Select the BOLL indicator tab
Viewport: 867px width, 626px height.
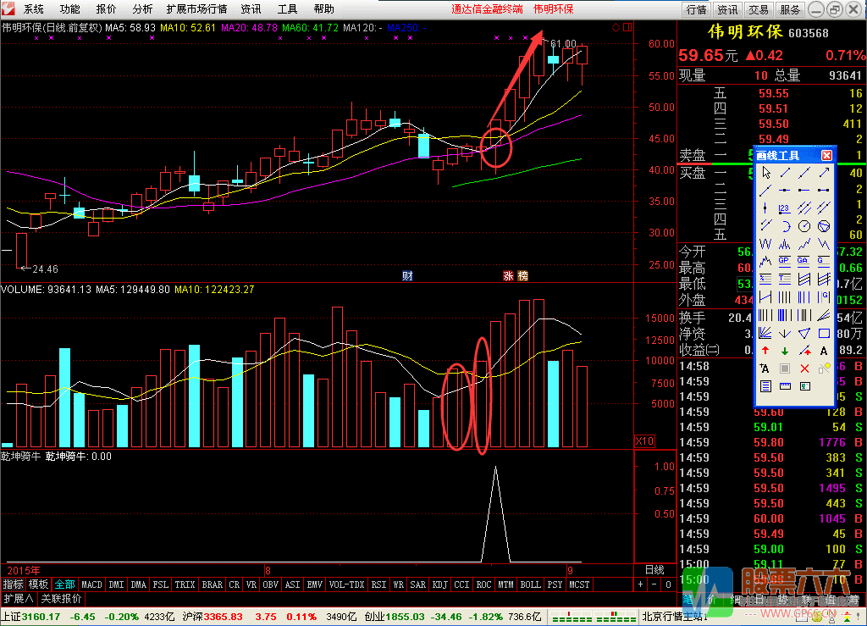[530, 584]
